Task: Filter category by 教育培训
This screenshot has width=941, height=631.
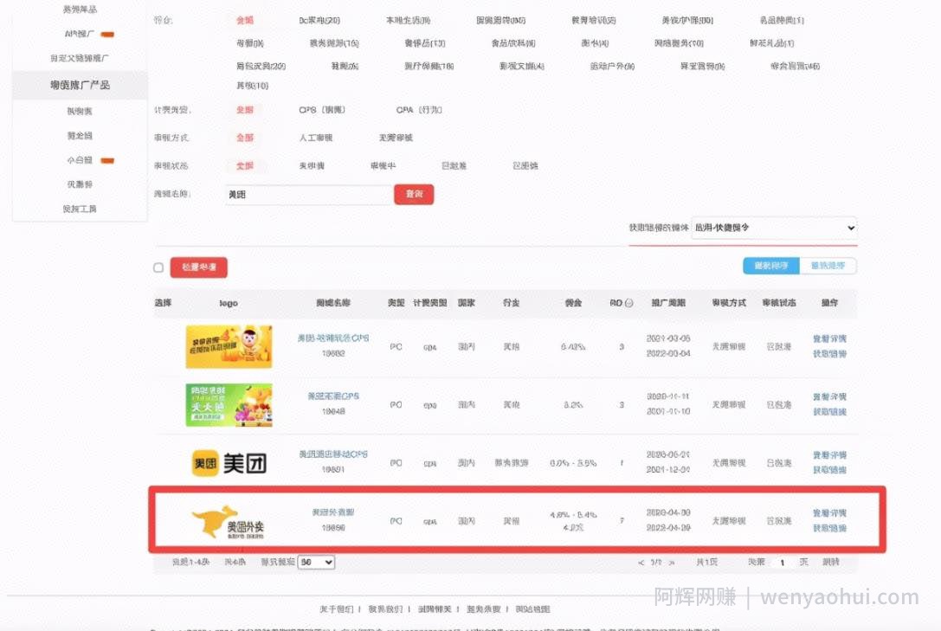Action: 594,21
